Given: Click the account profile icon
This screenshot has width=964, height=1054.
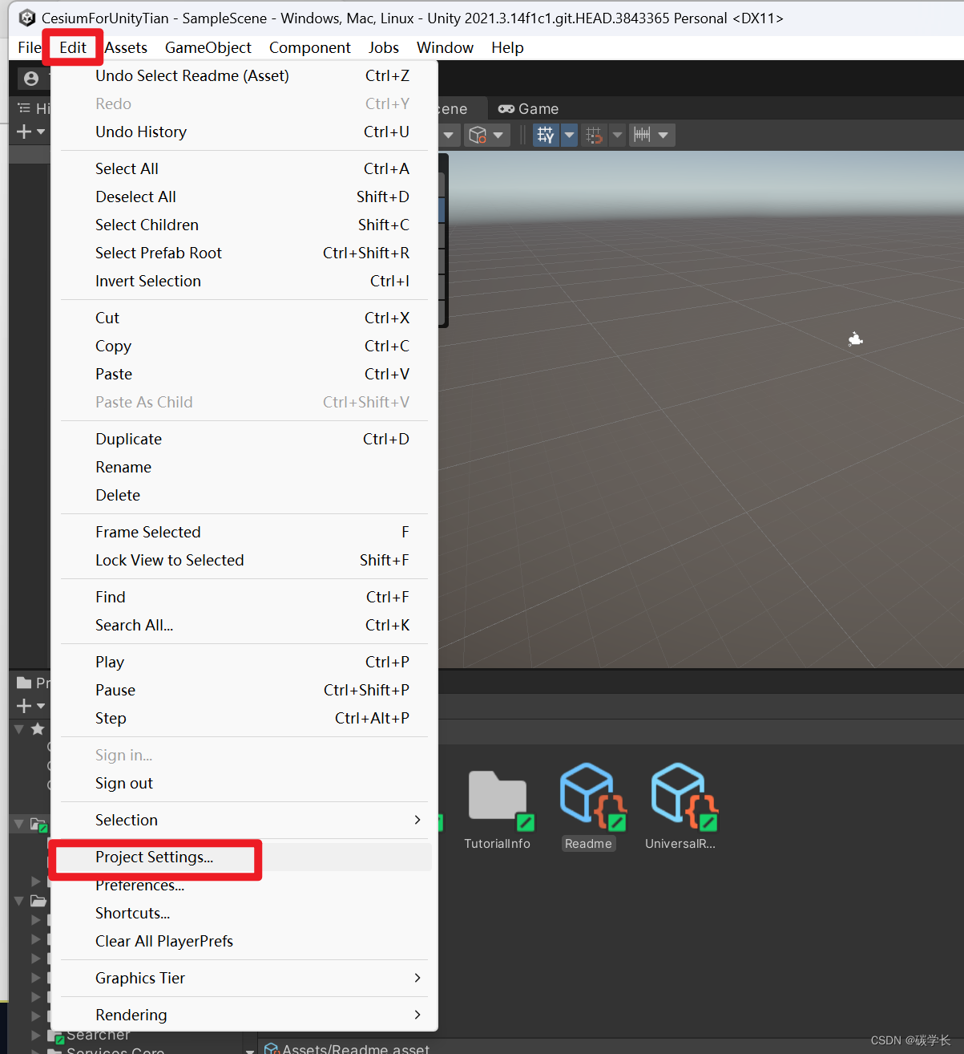Looking at the screenshot, I should tap(31, 79).
